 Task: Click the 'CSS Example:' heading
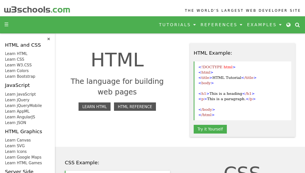(x=82, y=162)
